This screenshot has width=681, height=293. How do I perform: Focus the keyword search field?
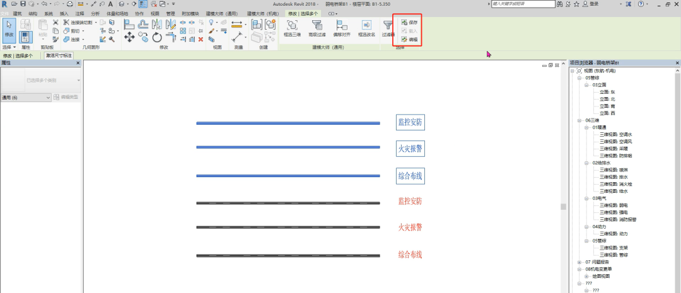[x=523, y=4]
